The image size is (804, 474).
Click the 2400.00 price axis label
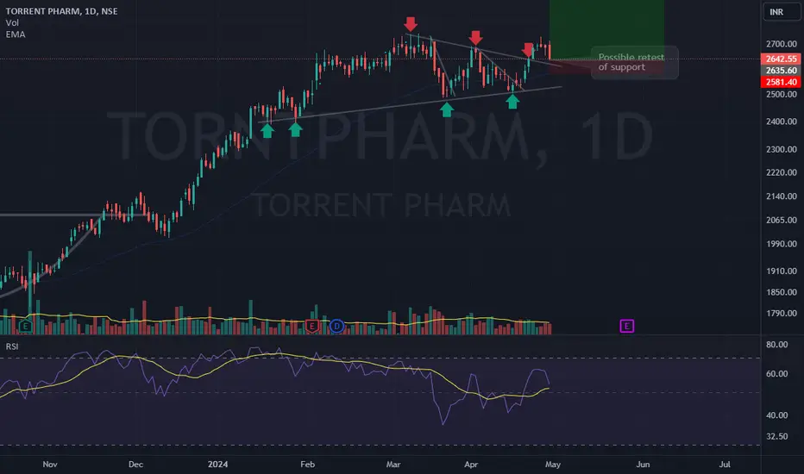[x=781, y=122]
